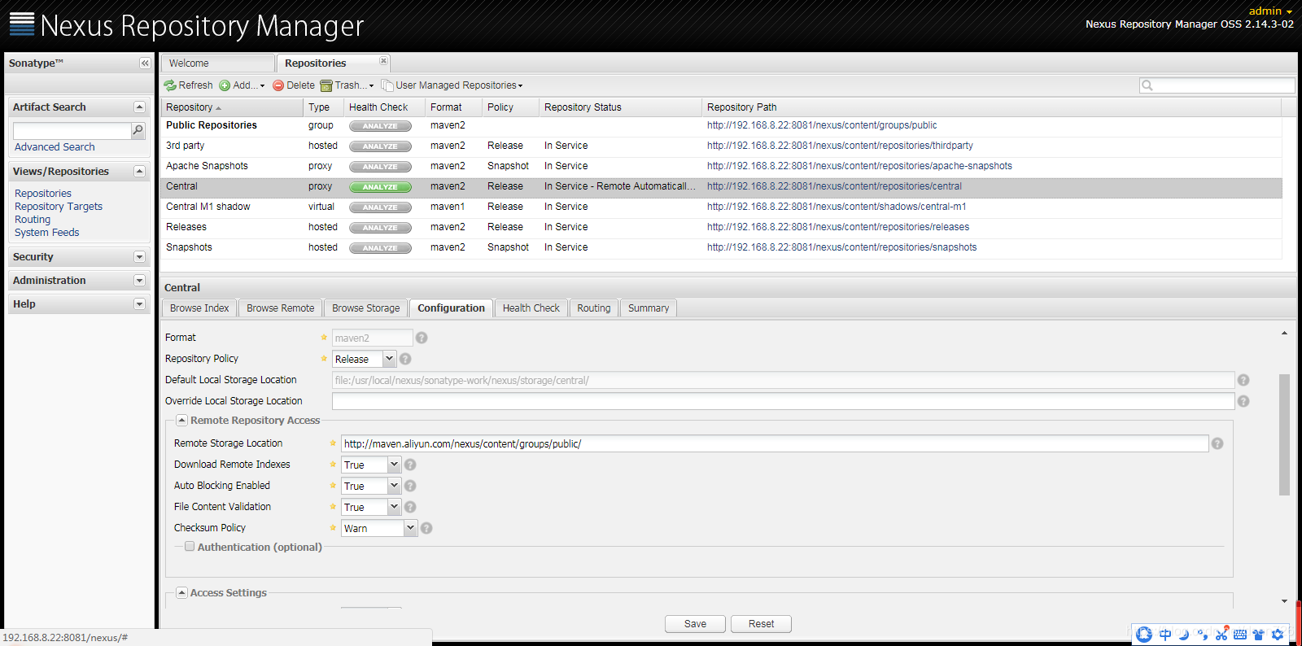
Task: Click the configuration panel vertical scrollbar
Action: [1284, 435]
